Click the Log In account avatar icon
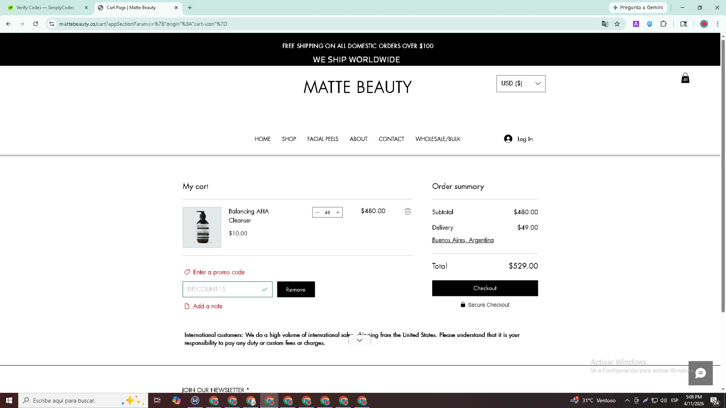Image resolution: width=726 pixels, height=408 pixels. [x=508, y=139]
